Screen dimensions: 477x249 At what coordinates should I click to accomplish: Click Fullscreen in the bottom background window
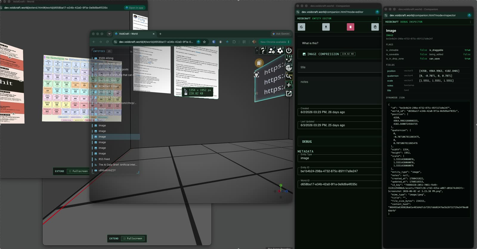click(x=133, y=239)
